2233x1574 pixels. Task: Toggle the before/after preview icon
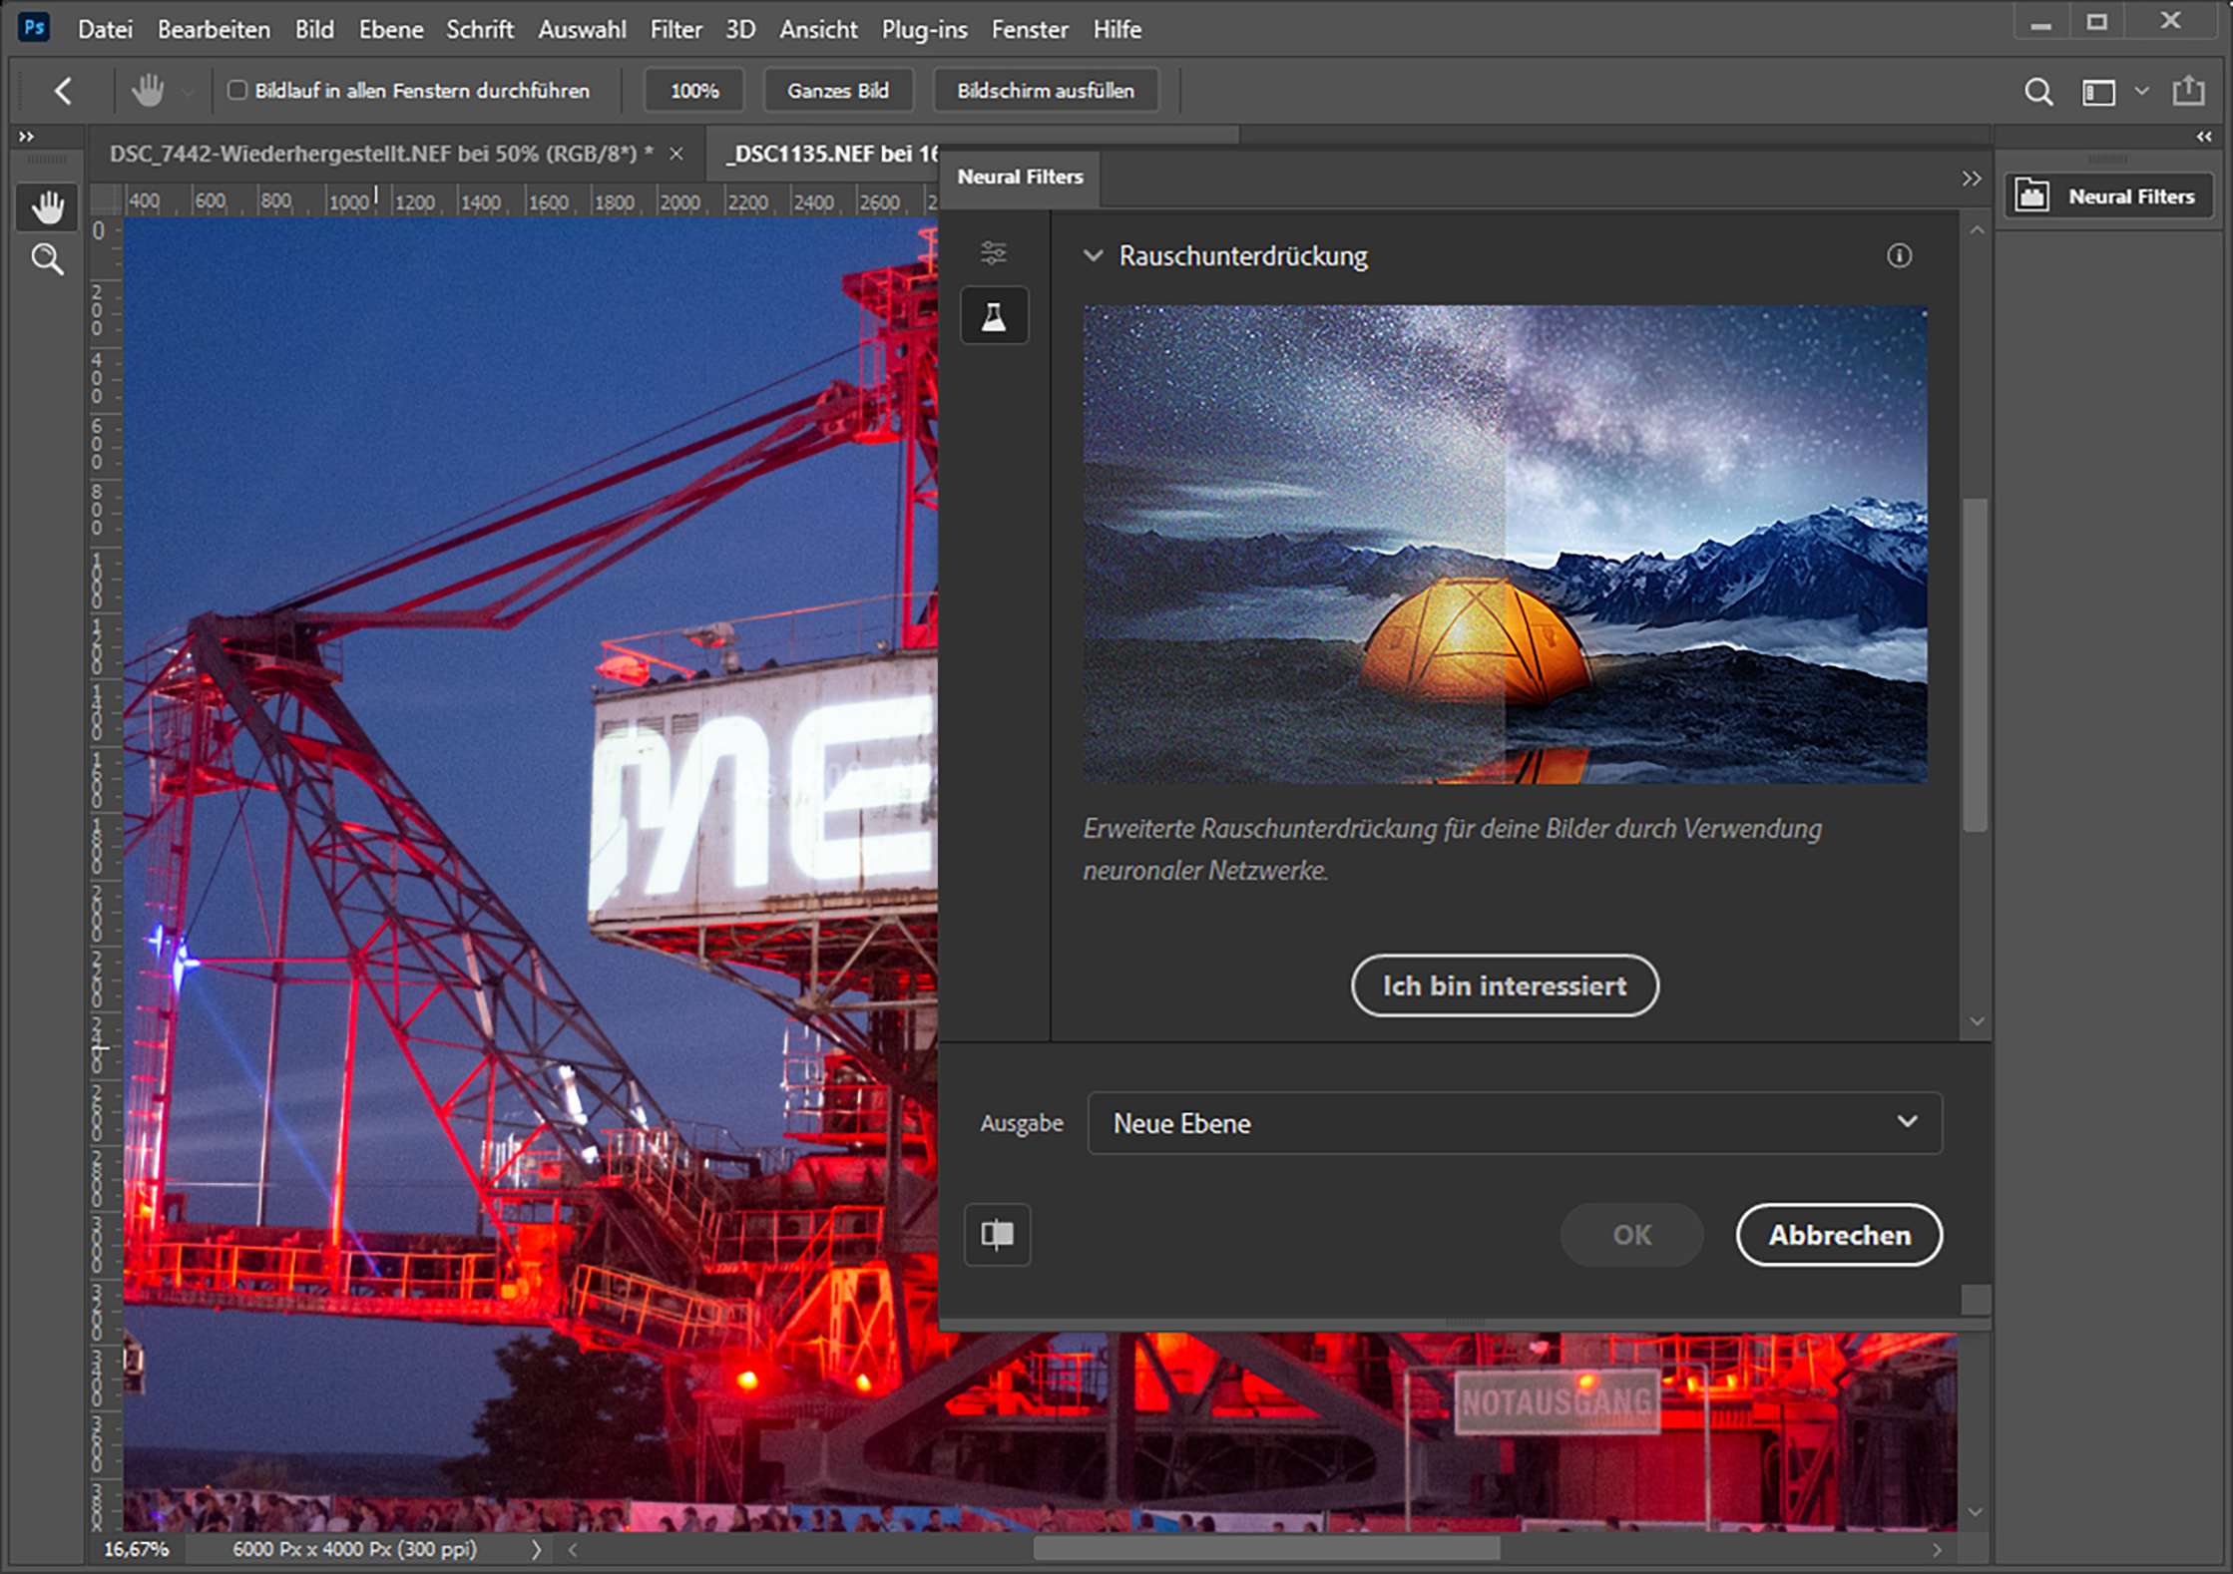click(x=997, y=1235)
